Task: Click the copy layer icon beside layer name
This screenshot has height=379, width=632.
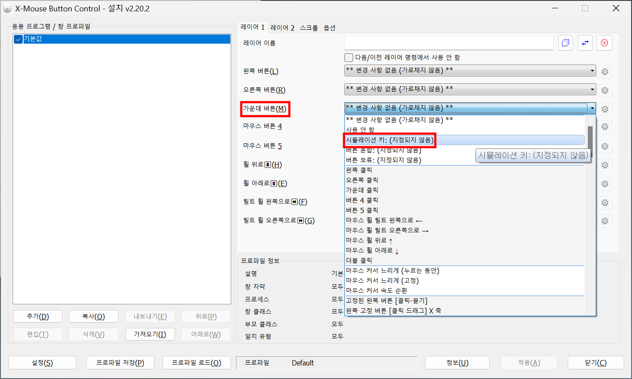Action: 566,43
